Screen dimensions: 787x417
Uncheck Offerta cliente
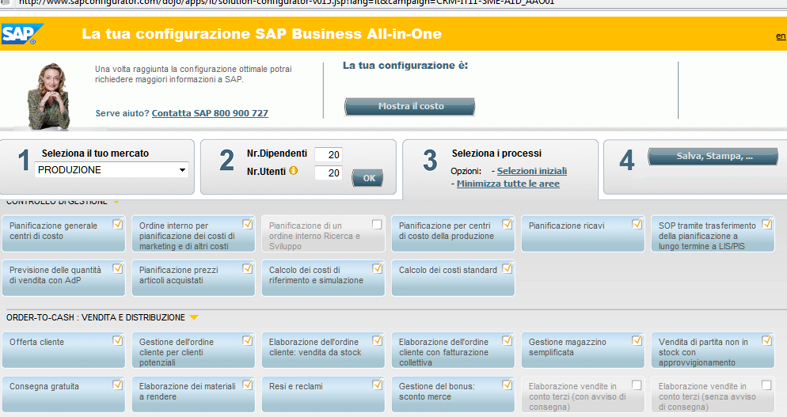tap(117, 341)
